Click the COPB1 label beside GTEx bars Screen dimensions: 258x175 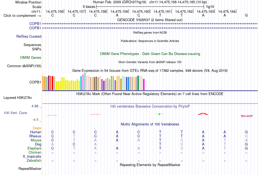[x=35, y=82]
